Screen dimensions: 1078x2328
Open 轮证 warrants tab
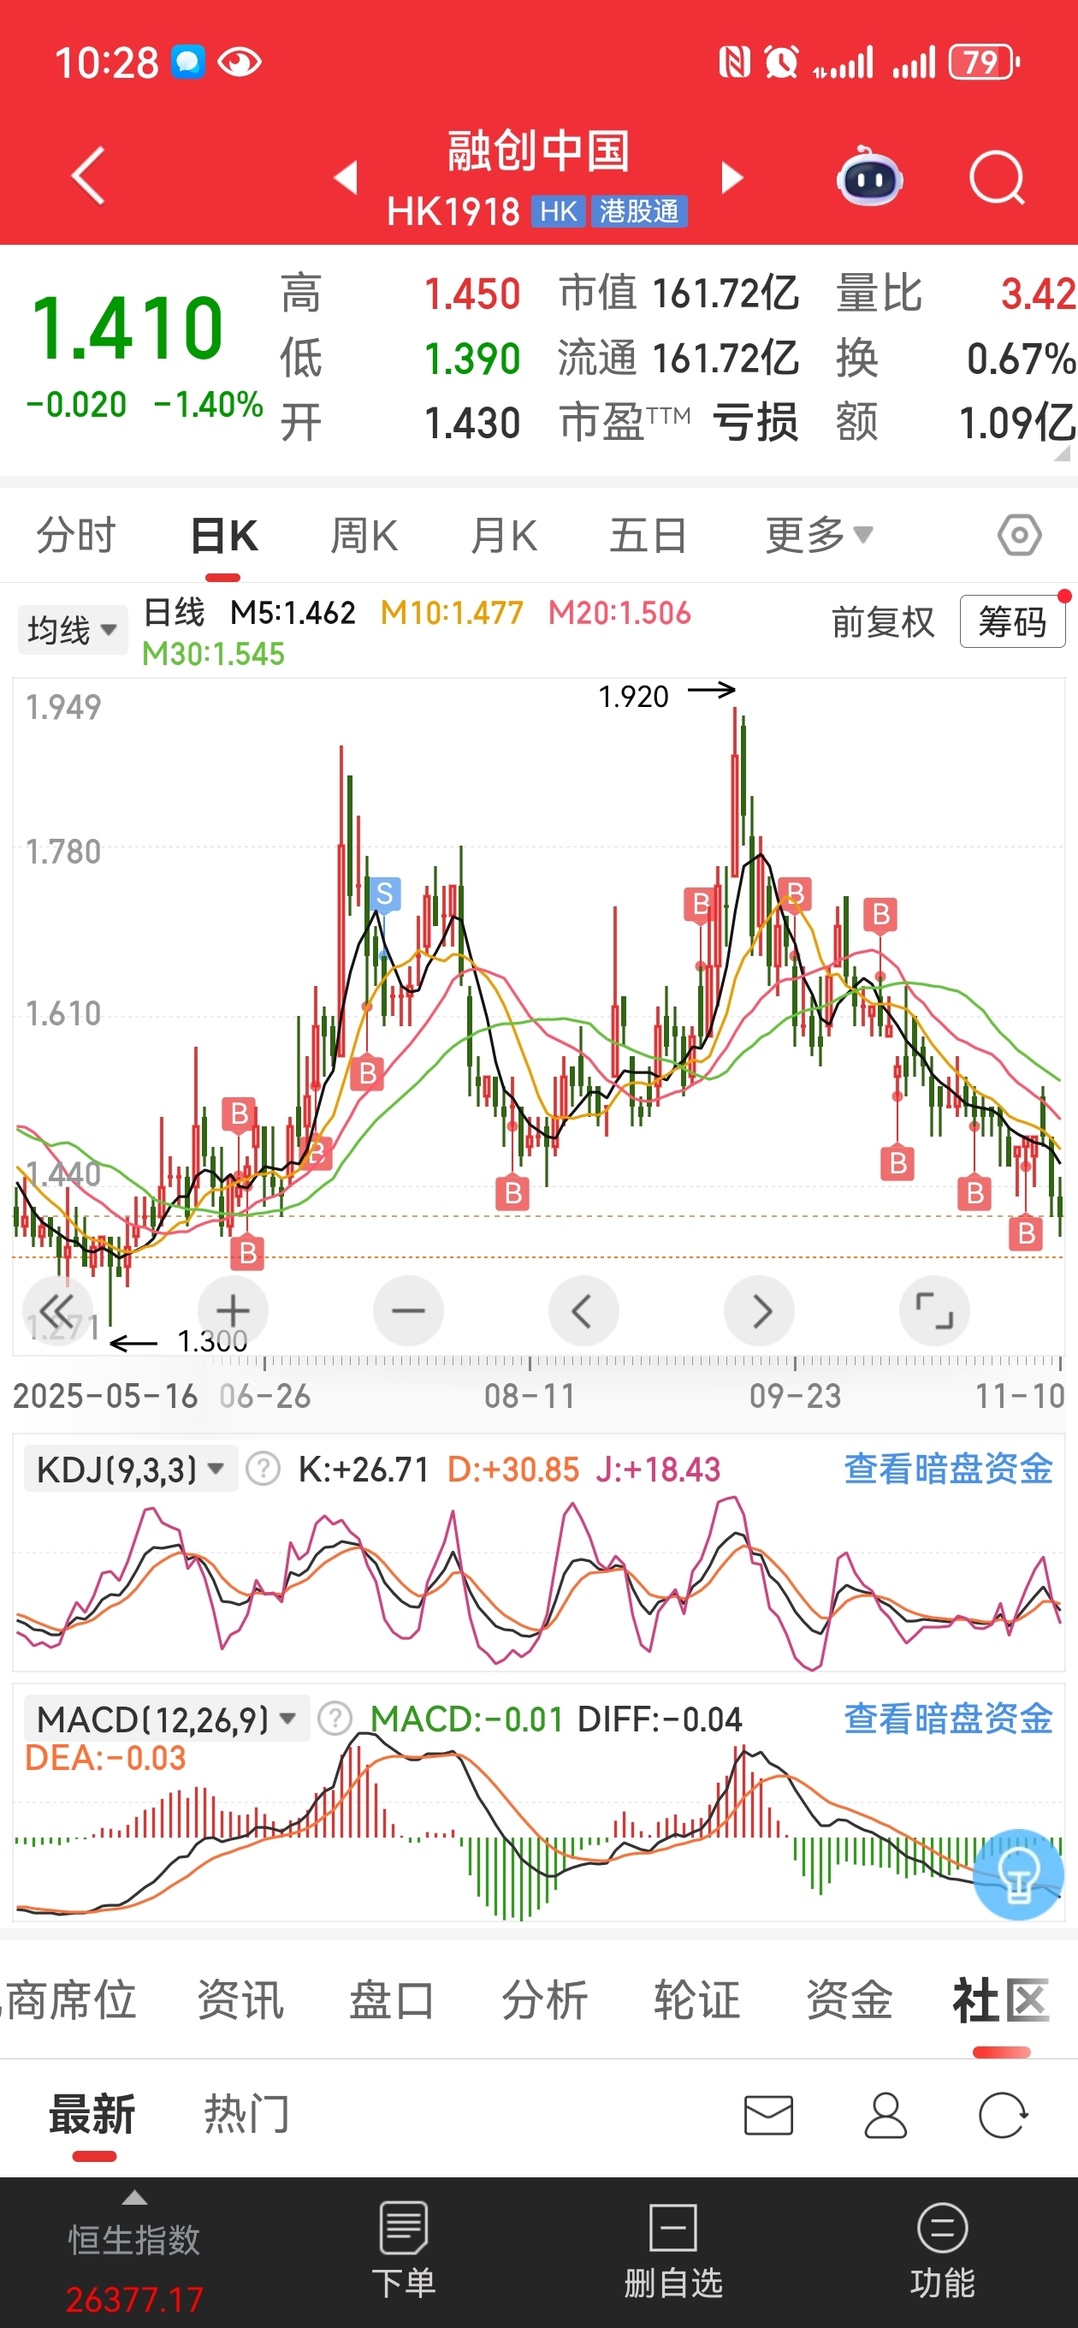(697, 1999)
